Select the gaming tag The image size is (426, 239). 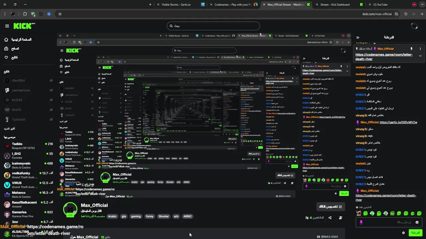tap(136, 216)
